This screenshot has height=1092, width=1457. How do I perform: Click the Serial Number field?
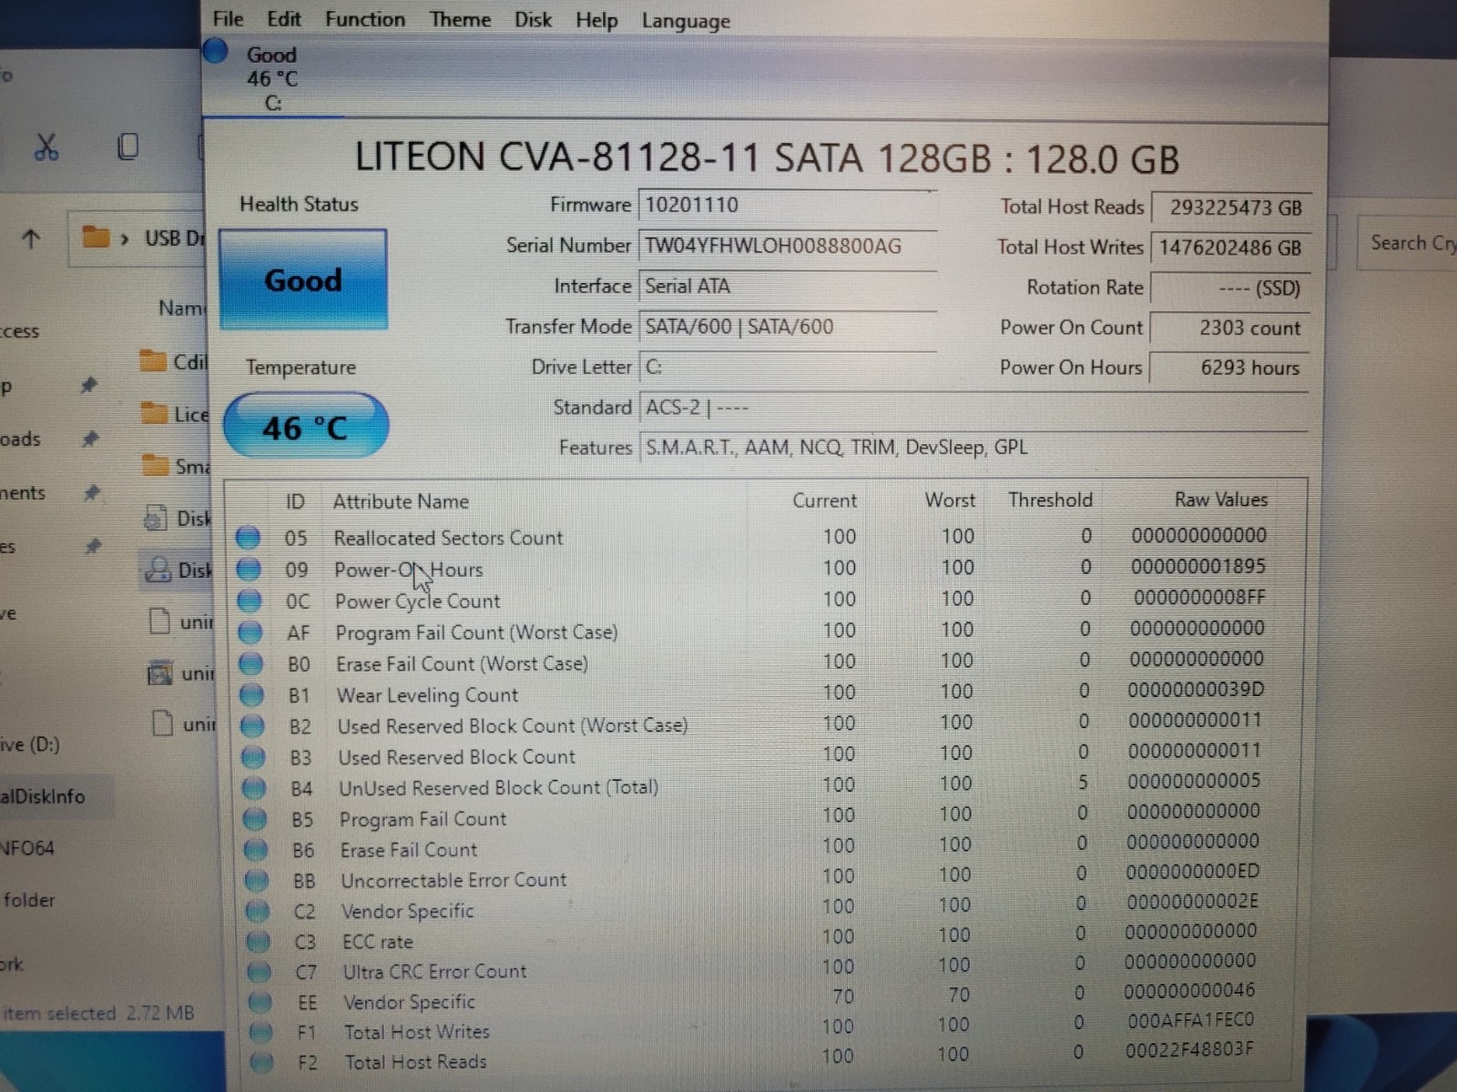tap(788, 246)
